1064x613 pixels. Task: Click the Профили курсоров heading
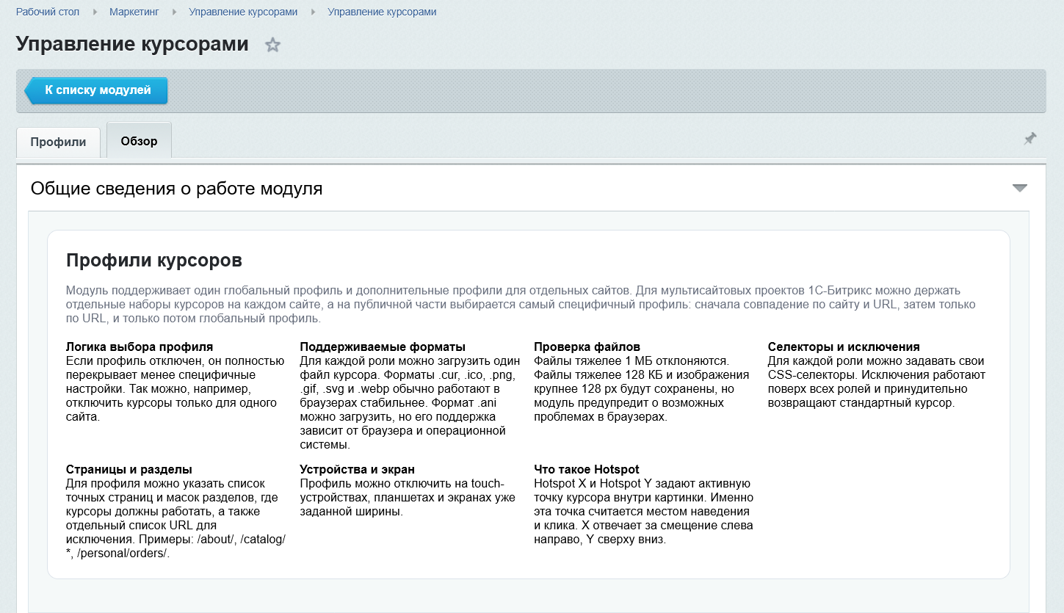(154, 260)
